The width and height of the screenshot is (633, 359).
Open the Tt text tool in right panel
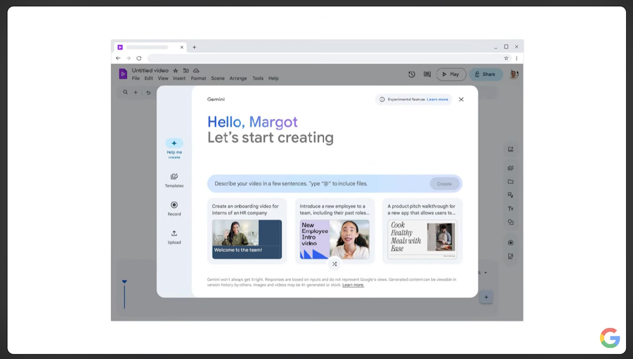[x=511, y=208]
